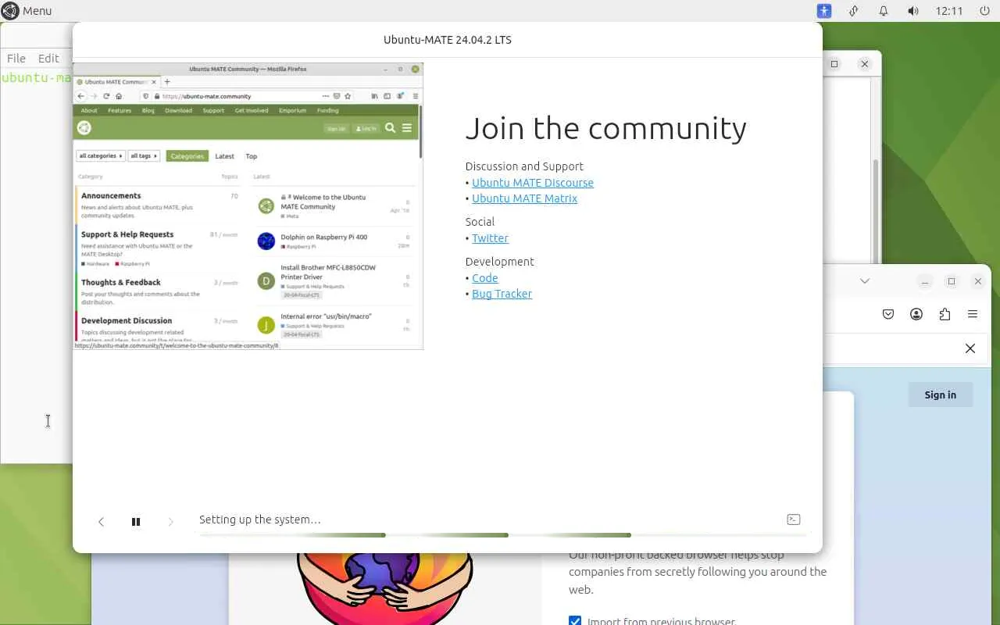Pause the installer slideshow
The height and width of the screenshot is (625, 1000).
[x=136, y=521]
